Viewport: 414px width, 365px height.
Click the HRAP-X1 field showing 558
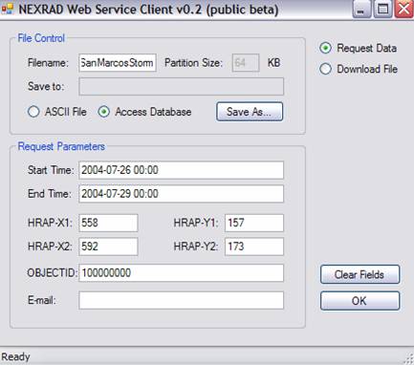pyautogui.click(x=108, y=223)
